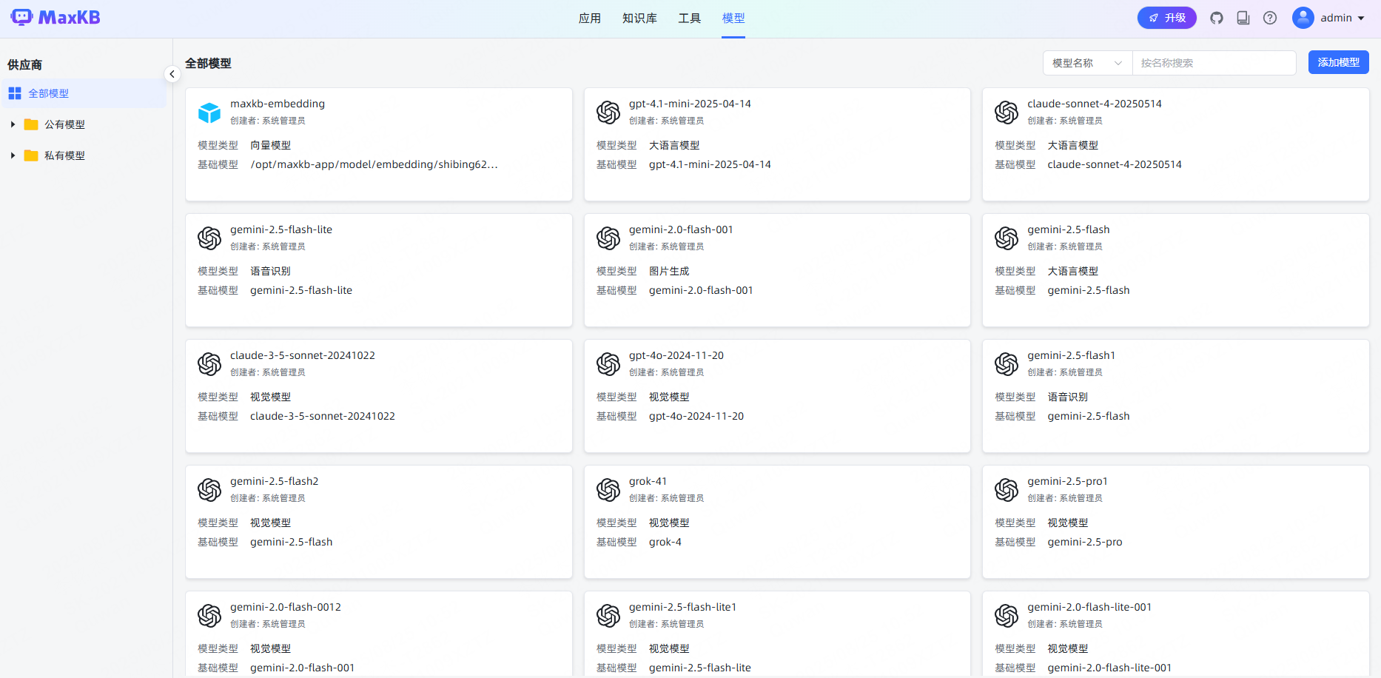
Task: Click the gemini-2.0-flash-lite-001 card icon
Action: (1007, 616)
